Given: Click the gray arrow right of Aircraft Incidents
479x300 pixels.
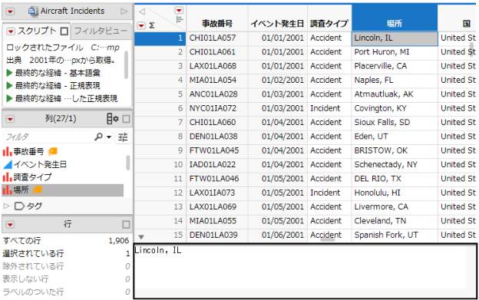Looking at the screenshot, I should coord(124,12).
